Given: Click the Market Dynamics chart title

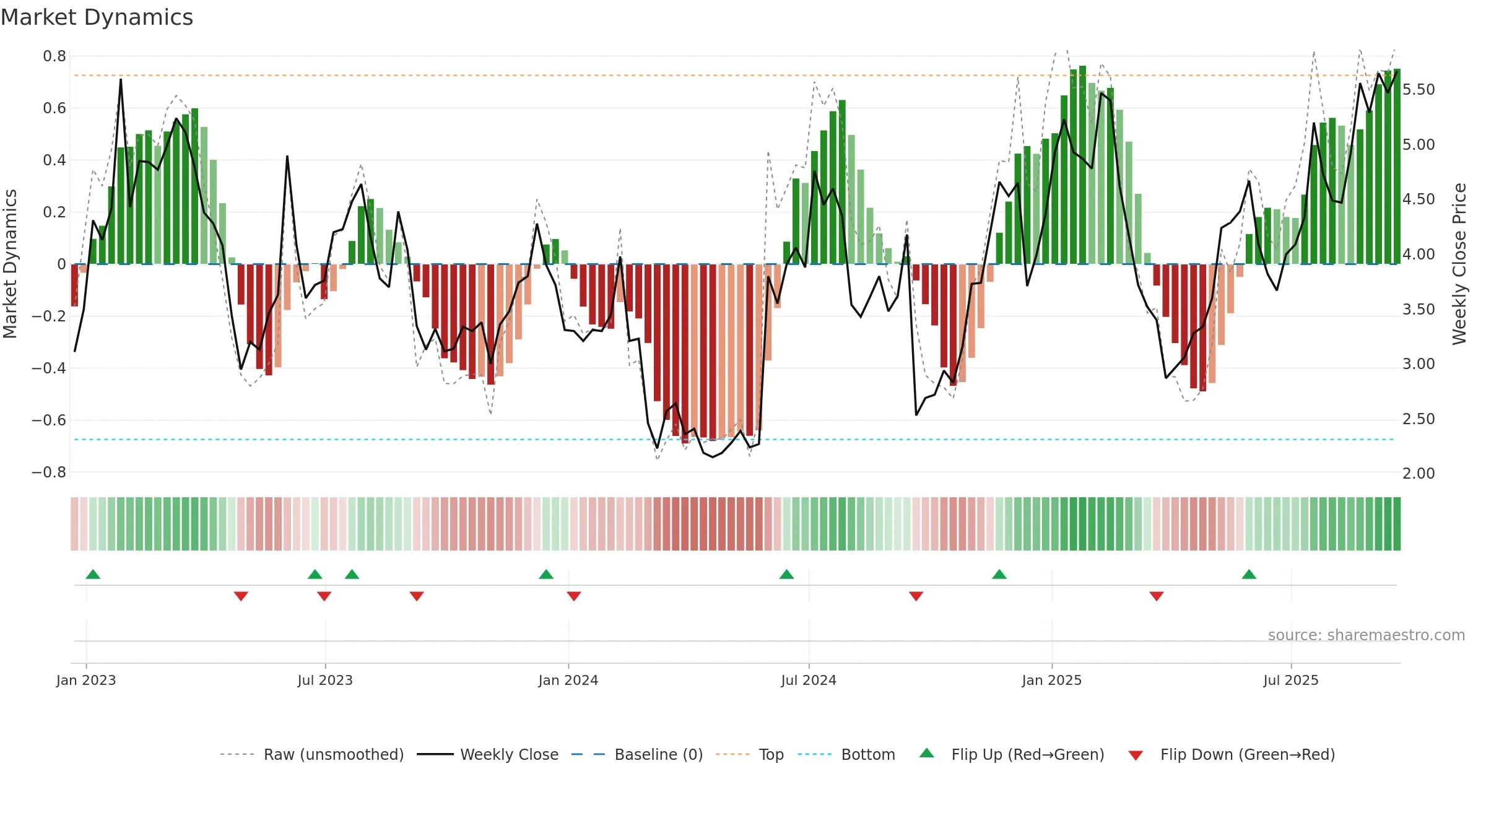Looking at the screenshot, I should [x=97, y=17].
